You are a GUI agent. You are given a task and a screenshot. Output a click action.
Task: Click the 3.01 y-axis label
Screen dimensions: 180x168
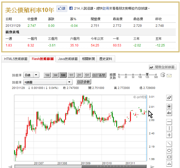click(x=152, y=97)
